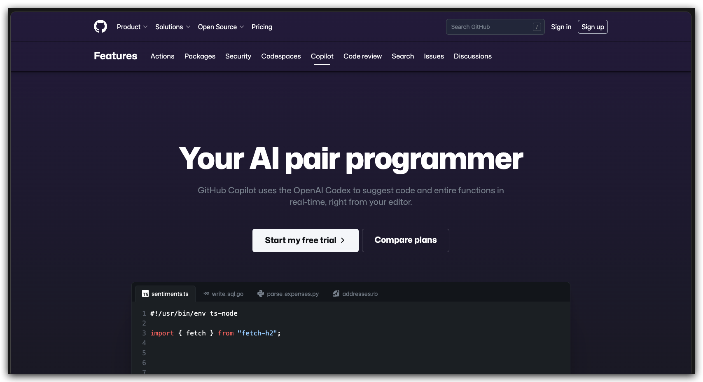Focus the Search GitHub field
This screenshot has height=382, width=703.
pos(495,27)
